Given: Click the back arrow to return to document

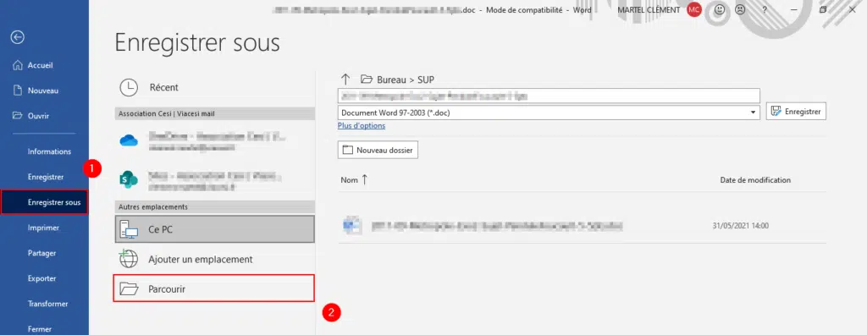Looking at the screenshot, I should (x=18, y=37).
